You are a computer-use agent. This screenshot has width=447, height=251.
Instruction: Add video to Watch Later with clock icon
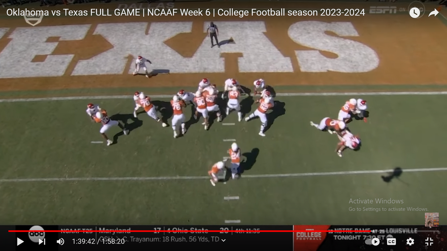(414, 13)
